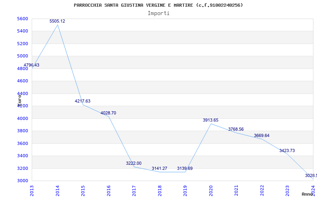Click the data label 5505.12
317x198 pixels.
pyautogui.click(x=57, y=21)
